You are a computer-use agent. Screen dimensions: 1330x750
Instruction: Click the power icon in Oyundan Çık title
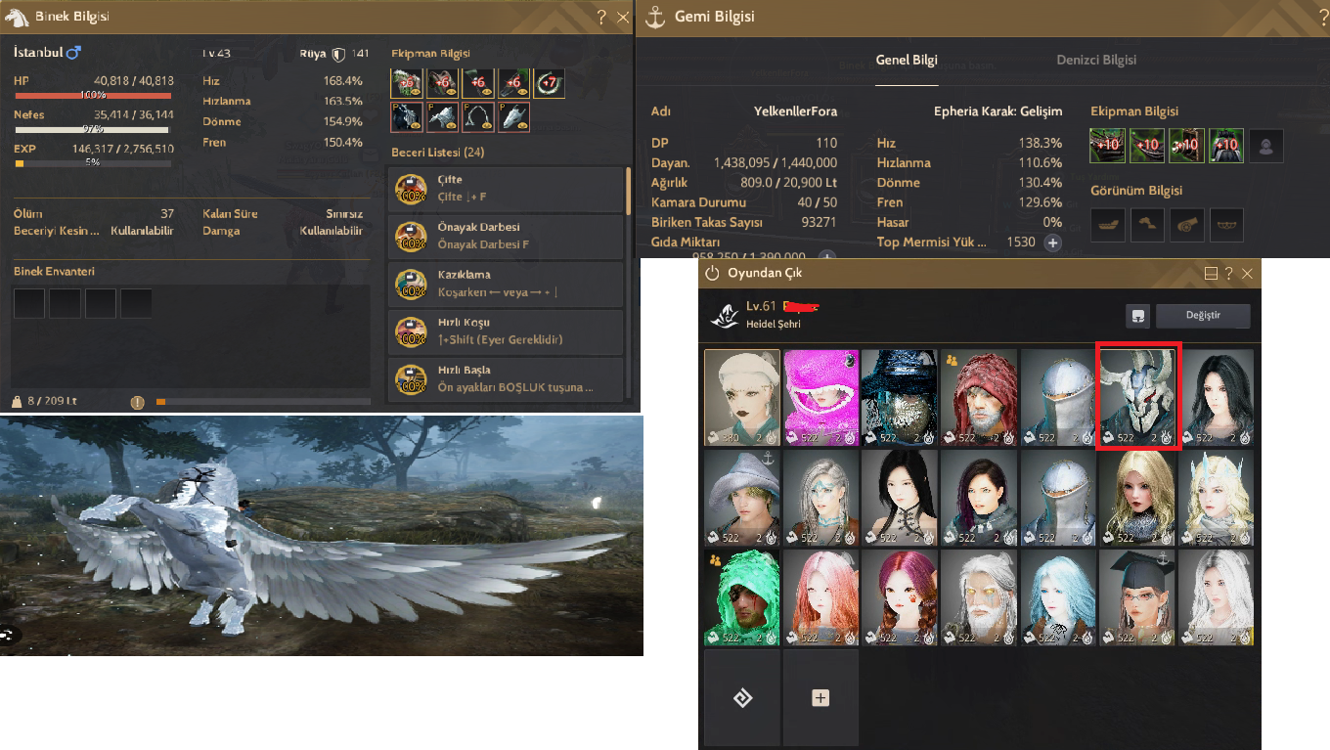point(712,274)
